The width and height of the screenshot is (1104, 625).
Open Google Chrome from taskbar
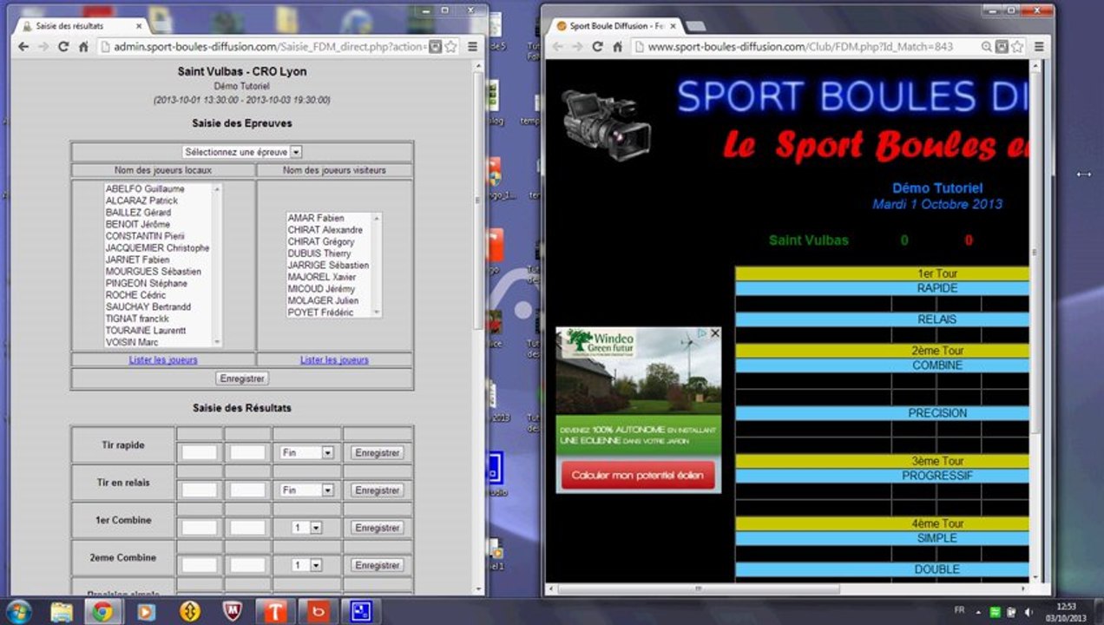[x=102, y=612]
